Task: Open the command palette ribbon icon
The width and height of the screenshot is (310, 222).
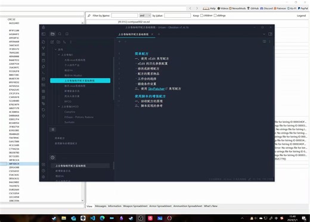Action: (44, 73)
